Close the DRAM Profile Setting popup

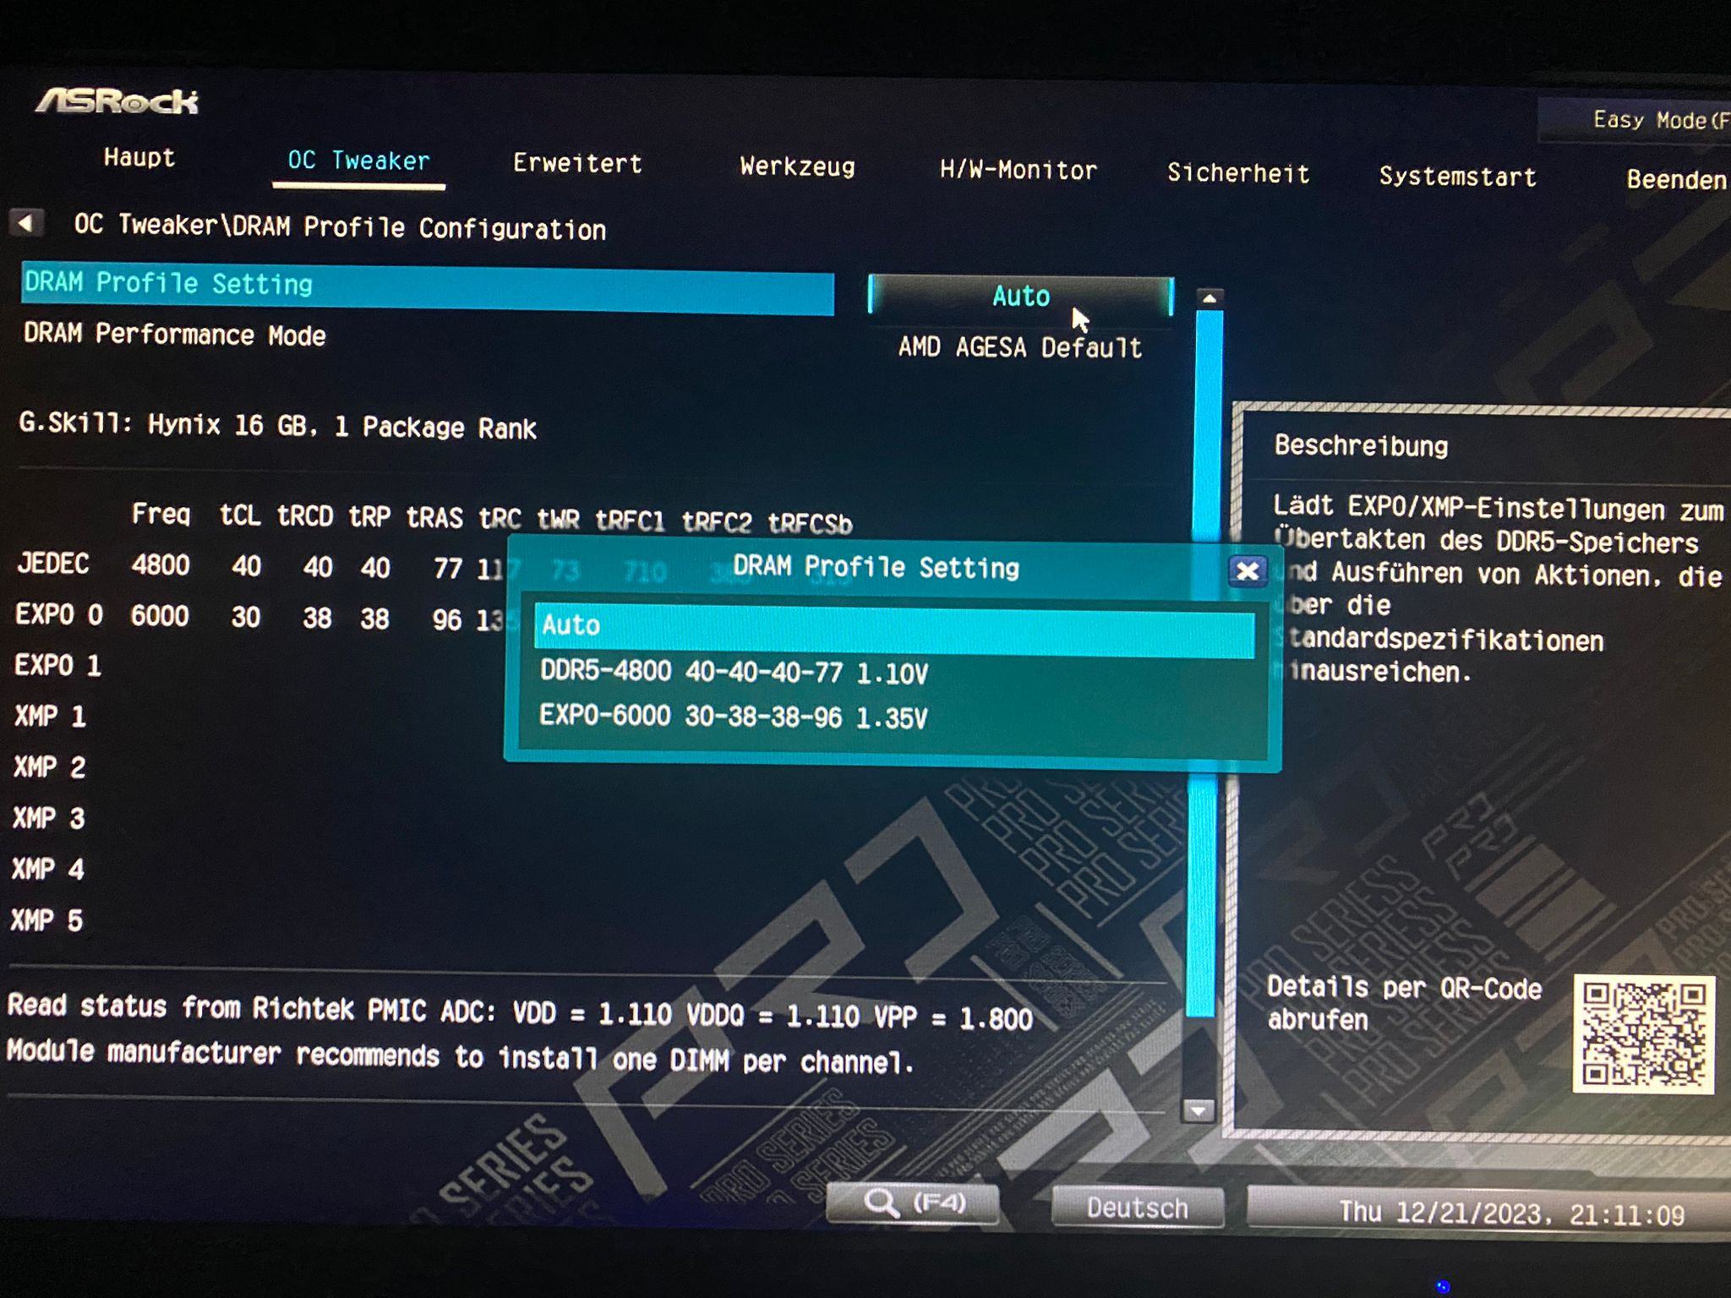point(1247,571)
